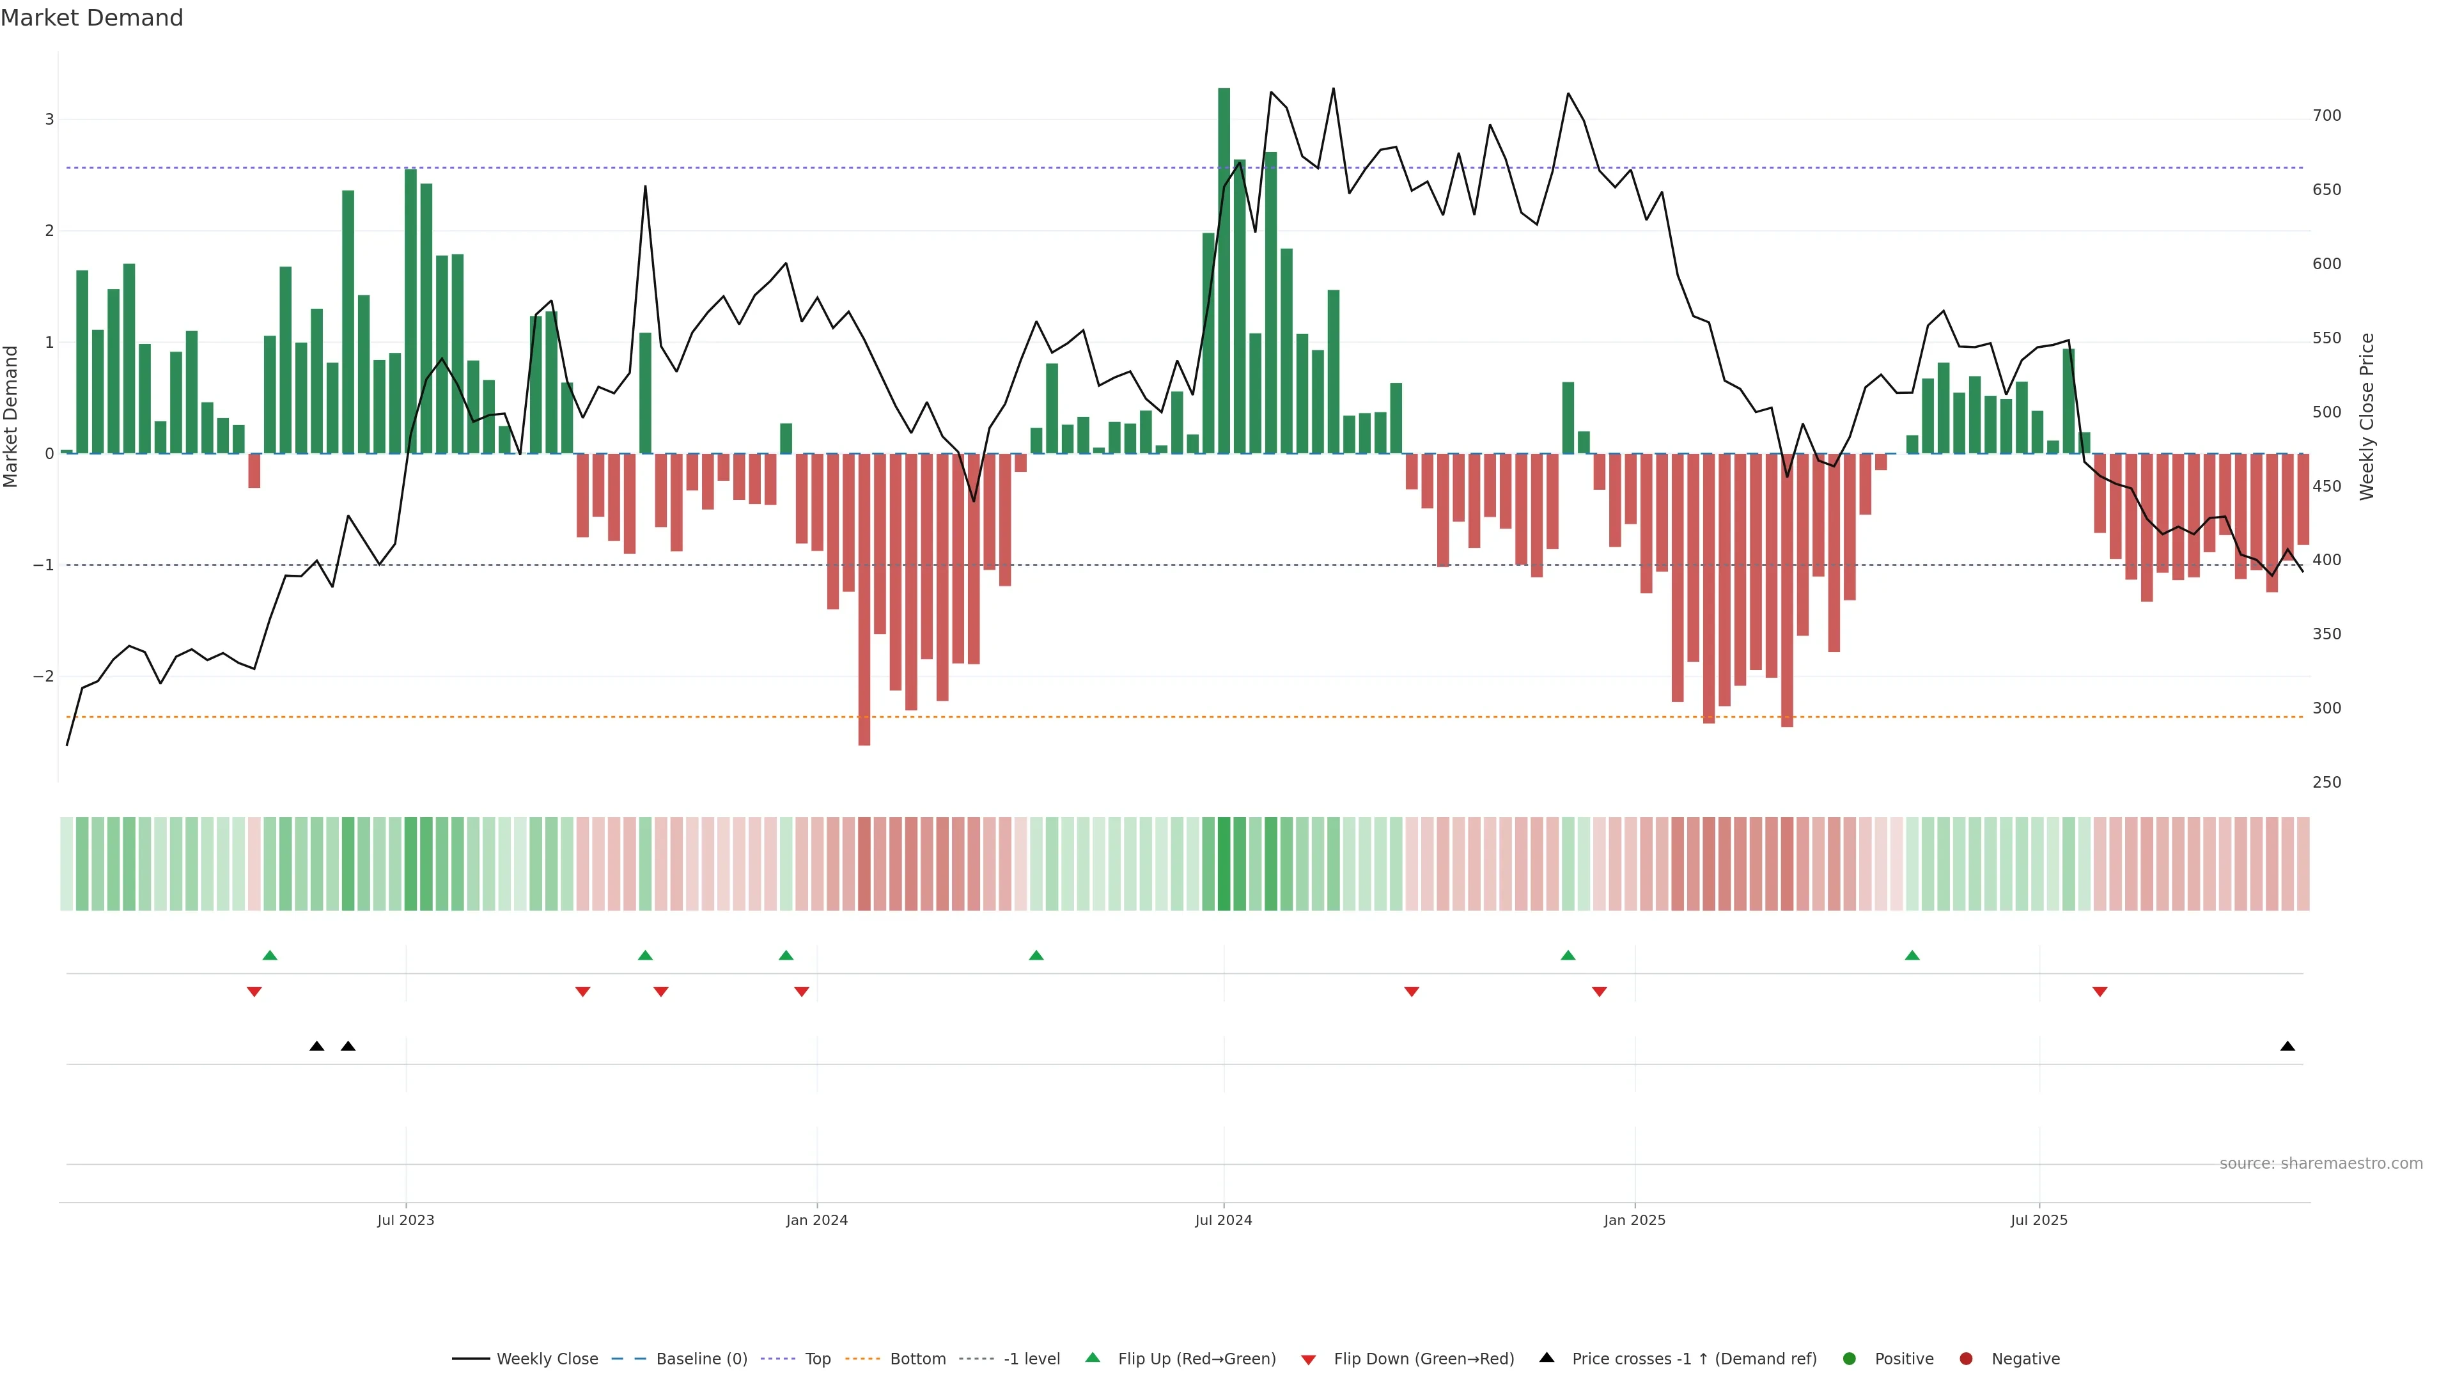Screen dimensions: 2455x1381
Task: Click the darkest green heatmap strip cell
Action: [1224, 864]
